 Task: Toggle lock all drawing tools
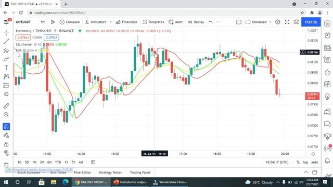coord(6,144)
